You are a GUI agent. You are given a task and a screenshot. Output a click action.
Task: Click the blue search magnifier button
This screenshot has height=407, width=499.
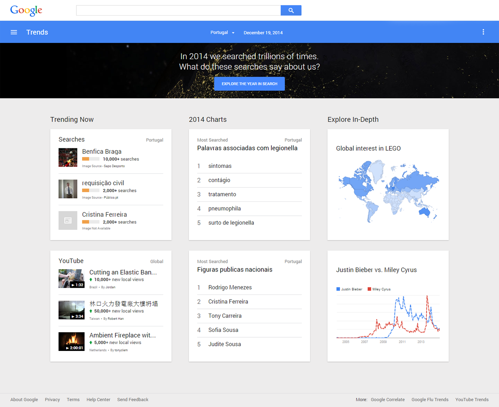tap(291, 11)
